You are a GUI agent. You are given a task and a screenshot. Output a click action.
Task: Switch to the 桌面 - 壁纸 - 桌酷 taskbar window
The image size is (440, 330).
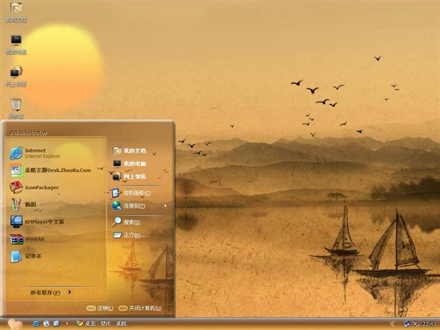pos(104,324)
